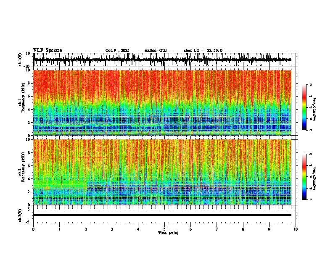This screenshot has width=333, height=257.
Task: Click ch.2 spectrogram frequency tick "2"
Action: click(29, 192)
